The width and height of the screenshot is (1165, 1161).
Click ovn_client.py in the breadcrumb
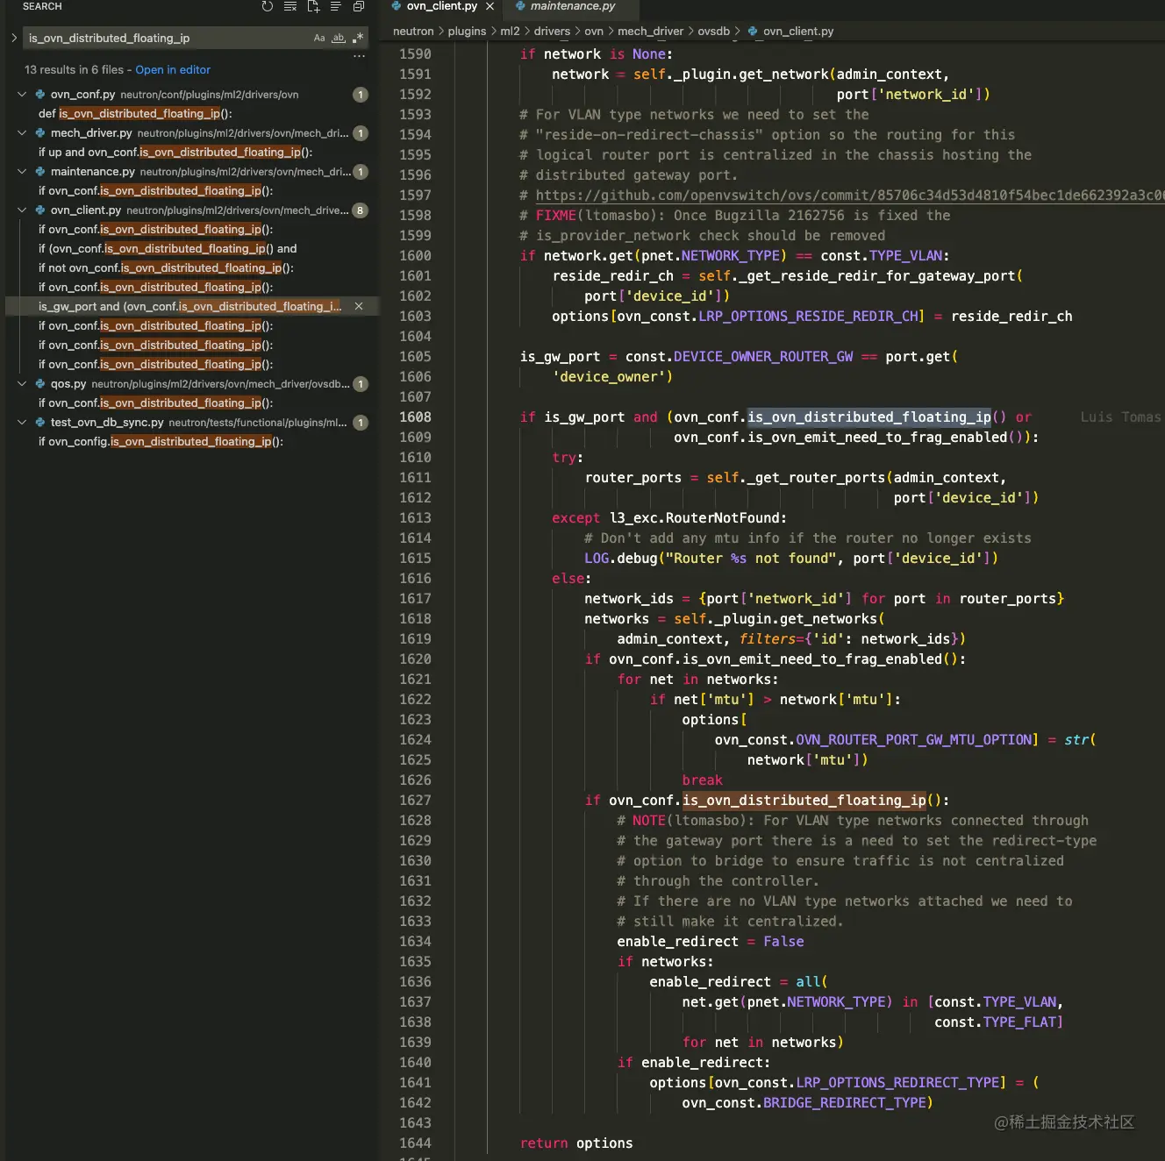click(798, 31)
